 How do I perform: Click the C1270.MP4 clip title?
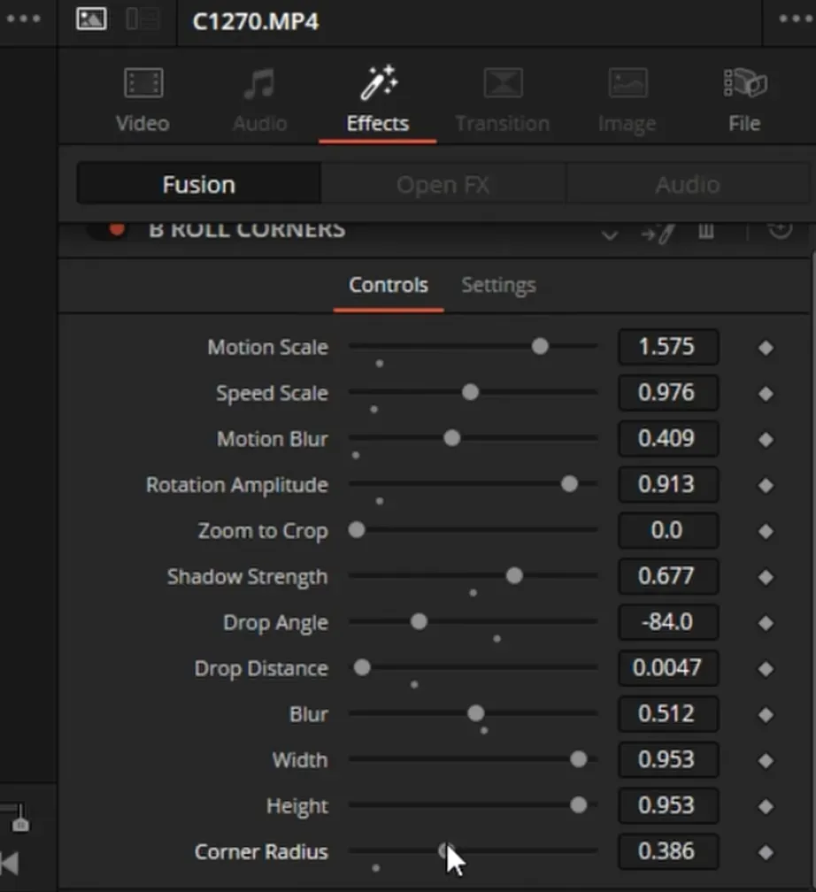(256, 21)
